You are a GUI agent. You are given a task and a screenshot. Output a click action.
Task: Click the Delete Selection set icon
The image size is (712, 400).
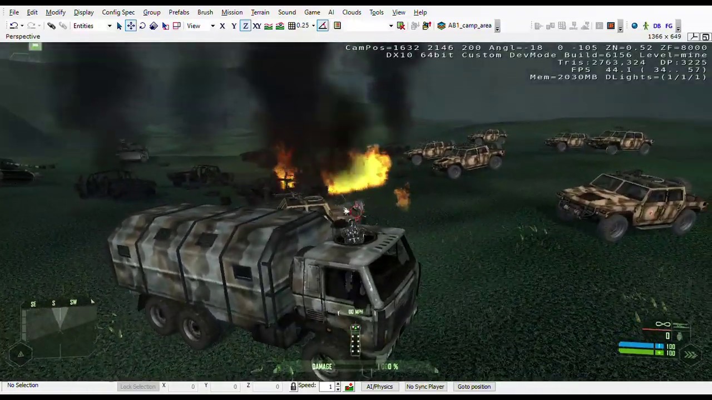click(400, 26)
